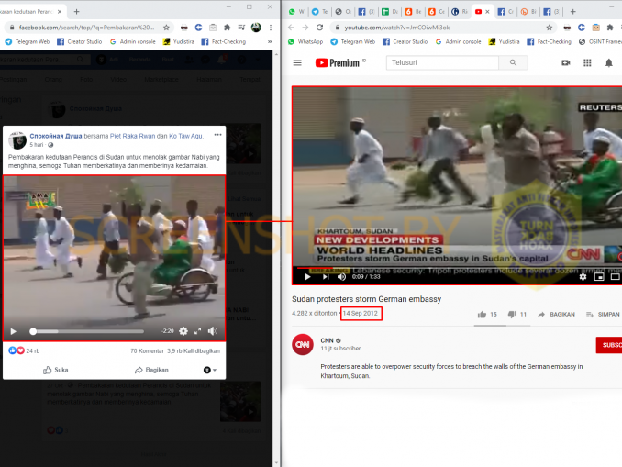Viewport: 622px width, 467px height.
Task: Skip to next YouTube video
Action: coord(326,277)
